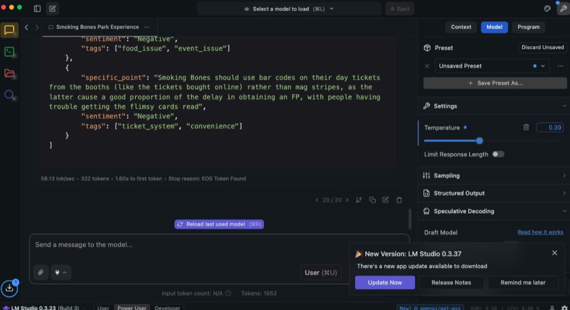The height and width of the screenshot is (310, 570).
Task: Click the attach file paperclip icon
Action: pos(40,272)
